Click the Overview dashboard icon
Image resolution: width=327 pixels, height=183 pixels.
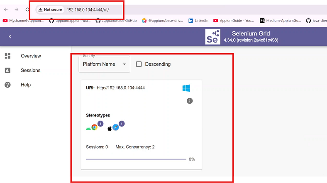(7, 56)
